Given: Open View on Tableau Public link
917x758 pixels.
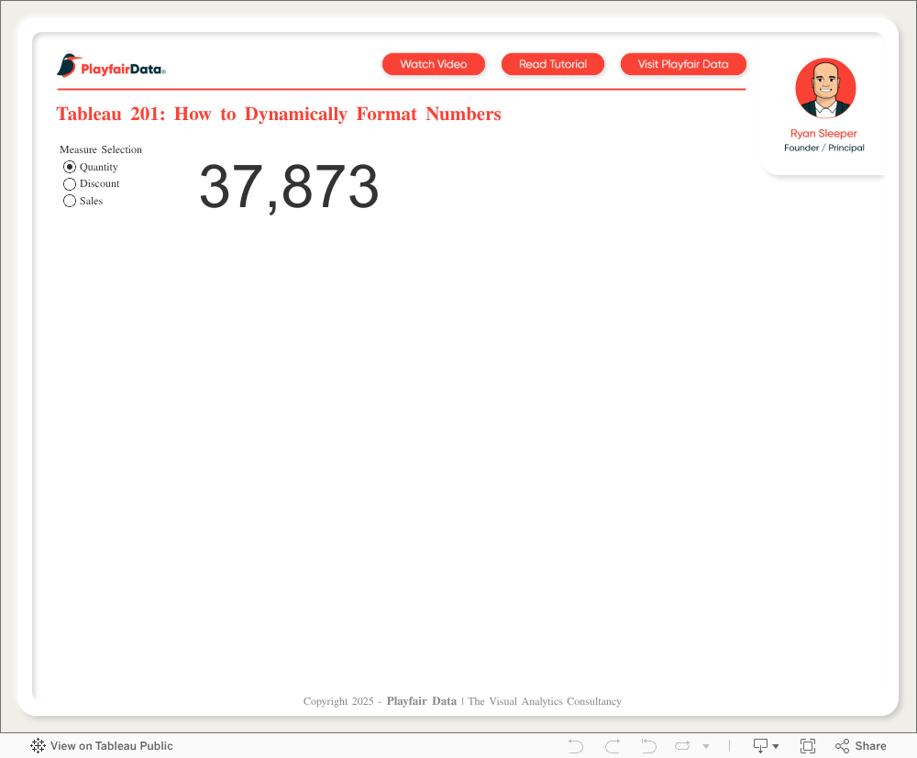Looking at the screenshot, I should 111,746.
